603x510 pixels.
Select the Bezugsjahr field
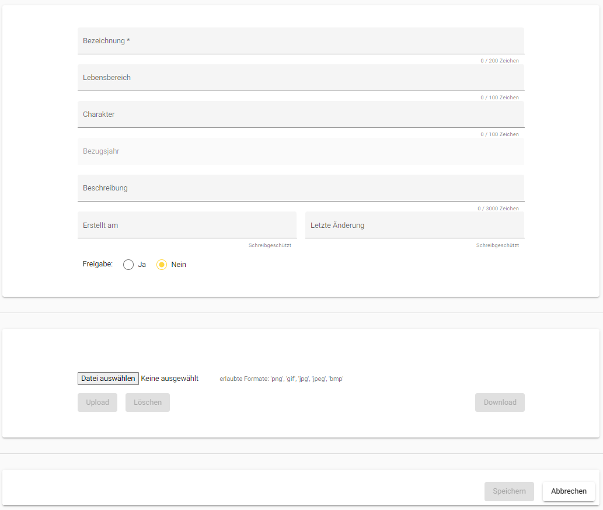click(301, 151)
